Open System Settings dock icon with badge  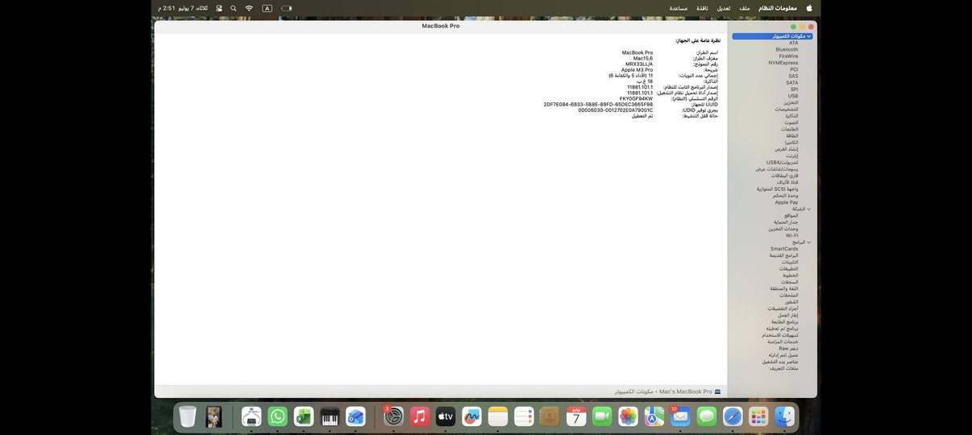tap(393, 416)
